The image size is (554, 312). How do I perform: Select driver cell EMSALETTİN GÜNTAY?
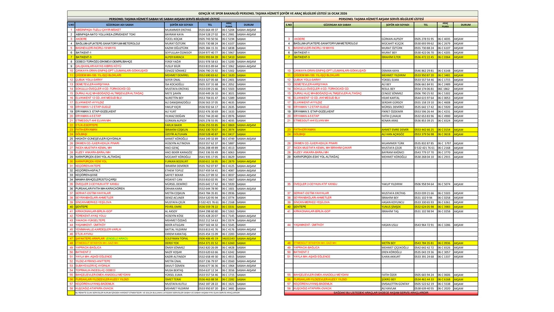tap(395, 284)
